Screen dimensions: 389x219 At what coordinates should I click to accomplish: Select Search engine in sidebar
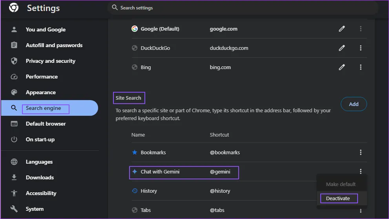[x=49, y=108]
